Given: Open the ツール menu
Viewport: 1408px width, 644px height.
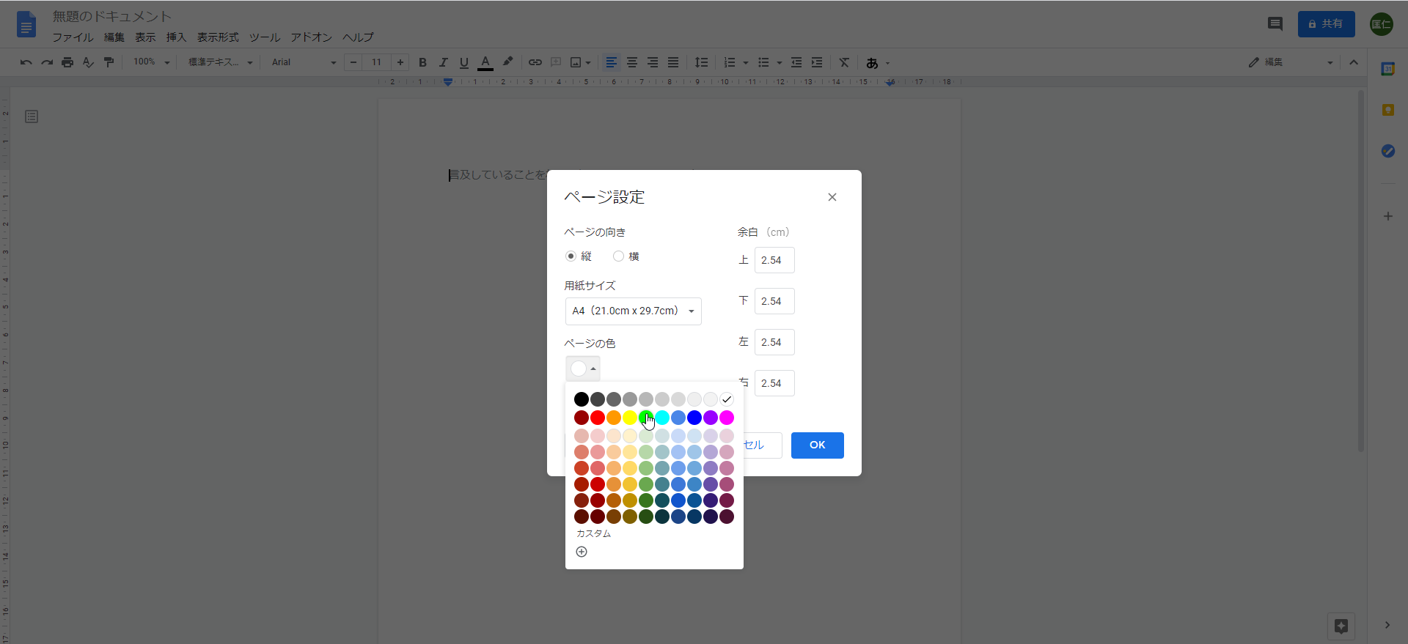Looking at the screenshot, I should (x=265, y=37).
